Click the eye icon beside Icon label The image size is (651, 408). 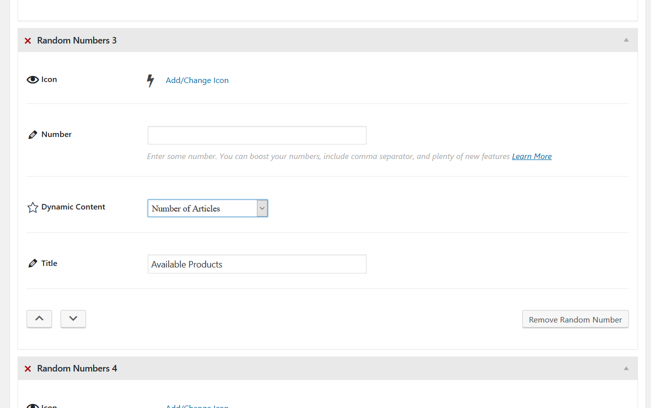tap(33, 79)
